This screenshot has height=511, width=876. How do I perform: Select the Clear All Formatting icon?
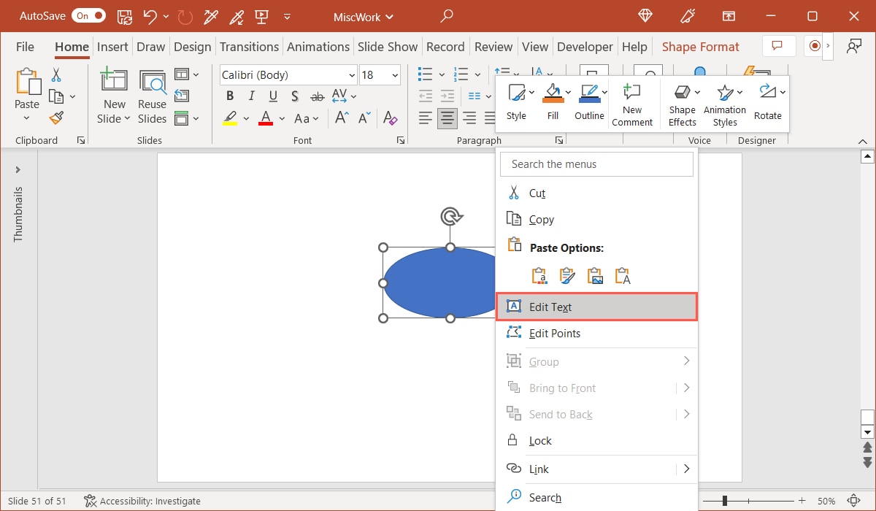tap(391, 118)
